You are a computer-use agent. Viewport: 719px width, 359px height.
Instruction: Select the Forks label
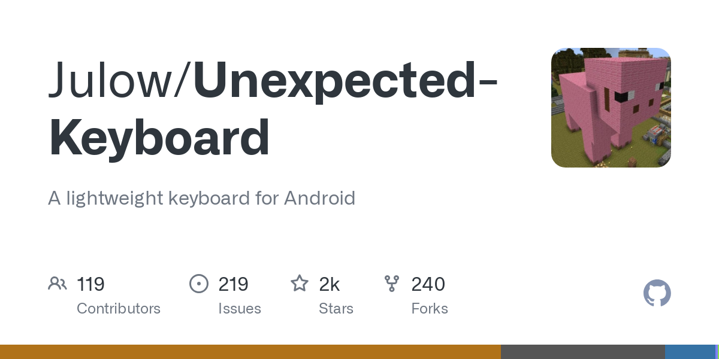430,309
